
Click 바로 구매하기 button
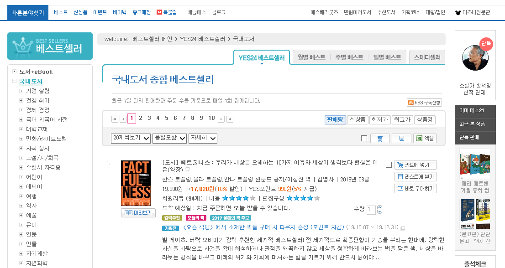pos(416,189)
